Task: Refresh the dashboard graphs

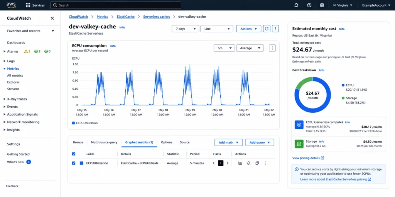Action: point(267,28)
